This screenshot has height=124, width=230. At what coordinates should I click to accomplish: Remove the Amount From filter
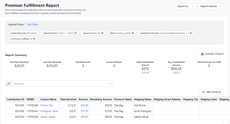click(102, 33)
